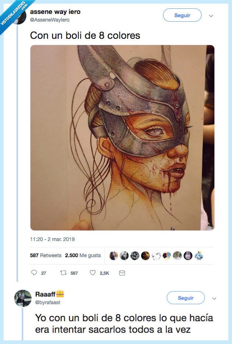
Task: Open Raaaff's profile avatar
Action: pyautogui.click(x=23, y=298)
